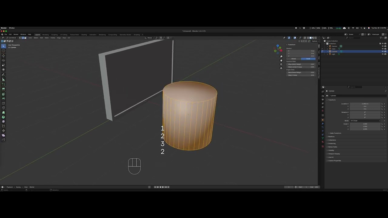Image resolution: width=388 pixels, height=218 pixels.
Task: Select the Cursor tool in the left toolbar
Action: pyautogui.click(x=3, y=51)
